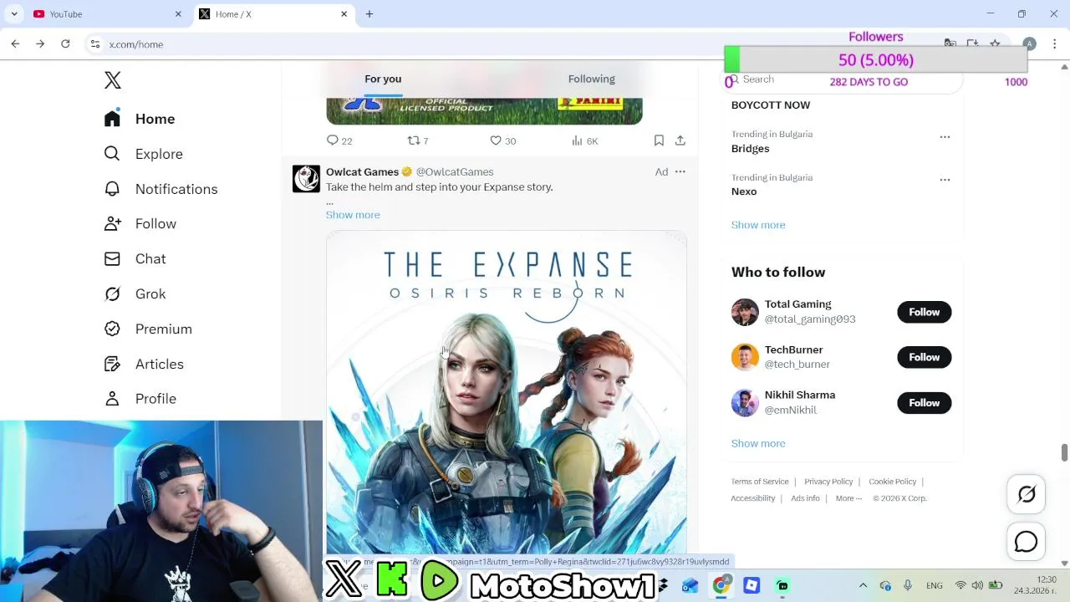Close the YouTube browser tab
This screenshot has height=602, width=1070.
pos(178,14)
